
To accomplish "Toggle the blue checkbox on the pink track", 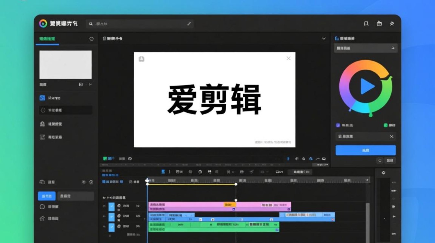I will tap(111, 206).
